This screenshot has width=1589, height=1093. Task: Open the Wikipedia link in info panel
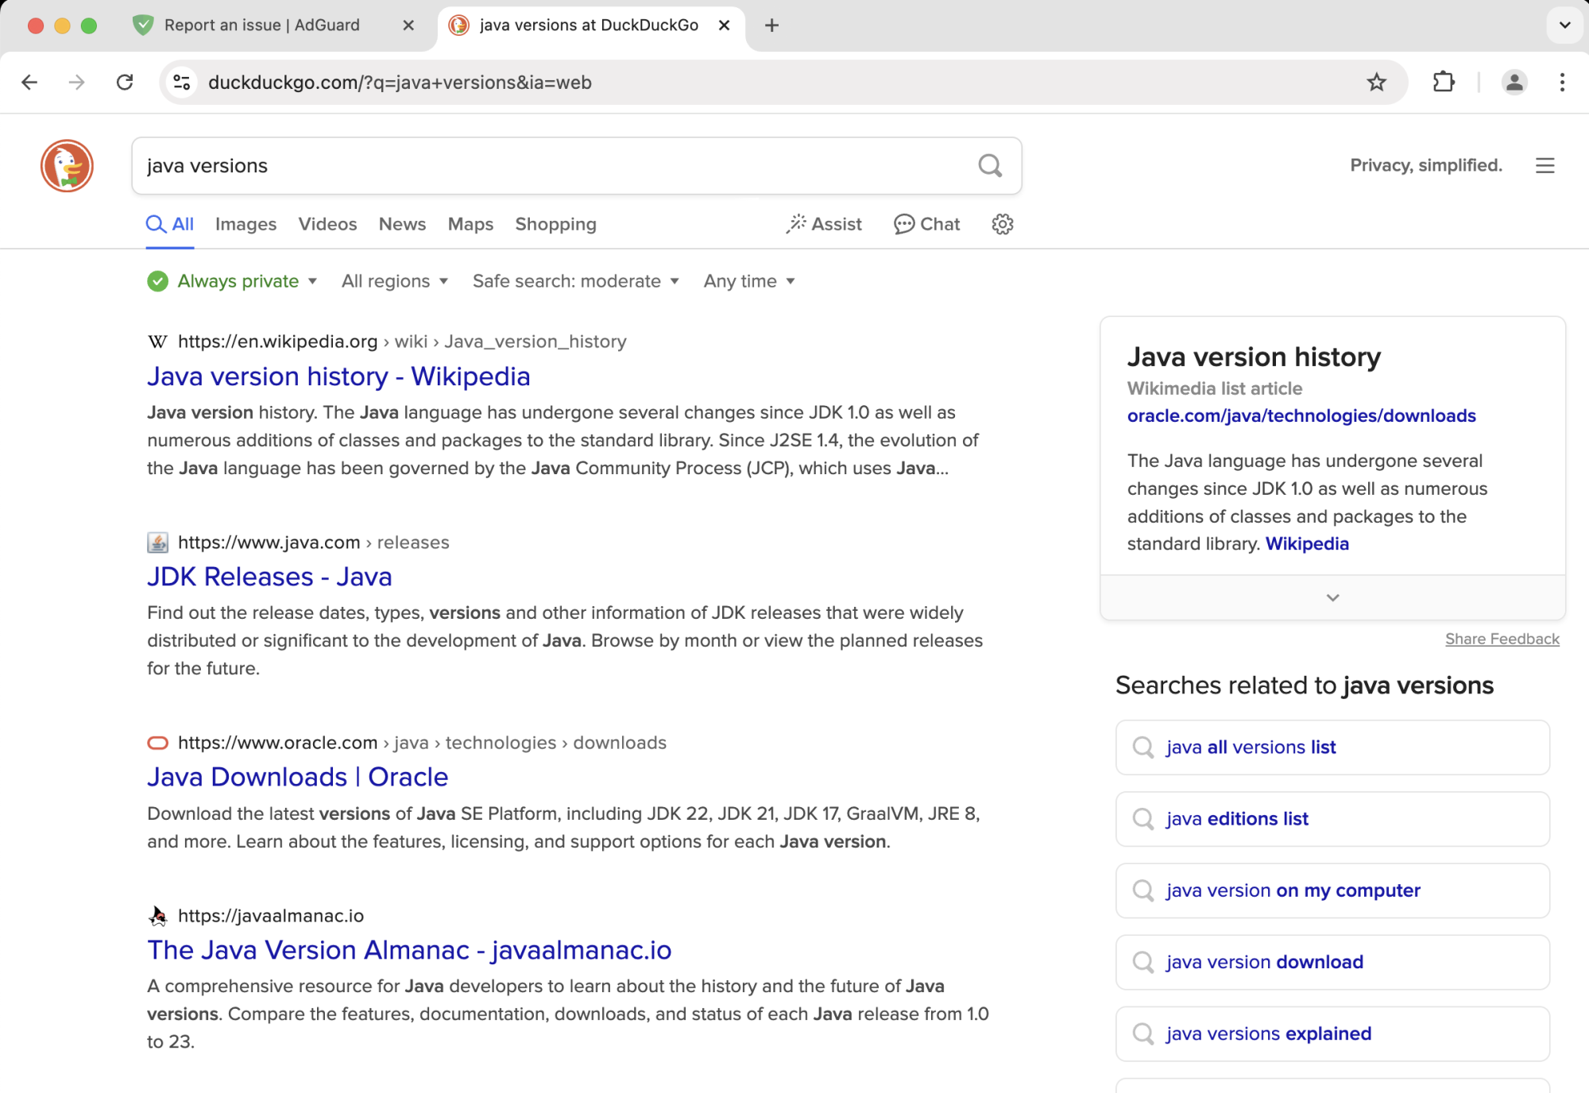(1307, 544)
